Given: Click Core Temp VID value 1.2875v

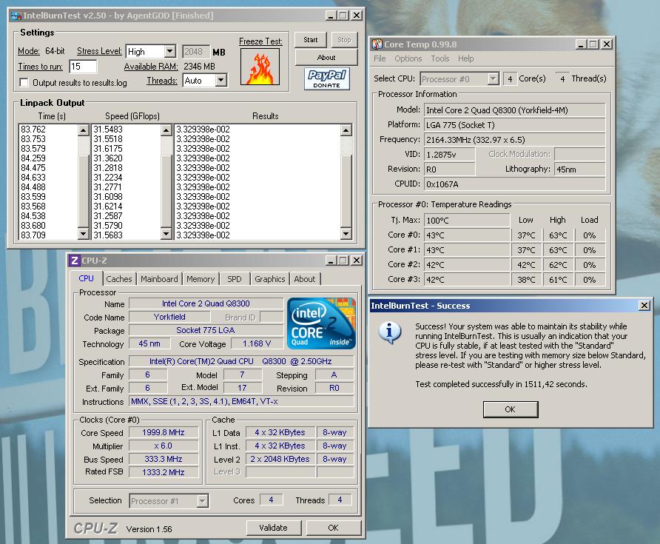Looking at the screenshot, I should tap(449, 155).
